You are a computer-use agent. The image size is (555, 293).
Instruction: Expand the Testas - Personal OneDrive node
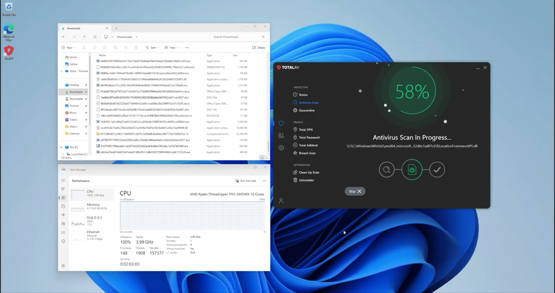(61, 71)
